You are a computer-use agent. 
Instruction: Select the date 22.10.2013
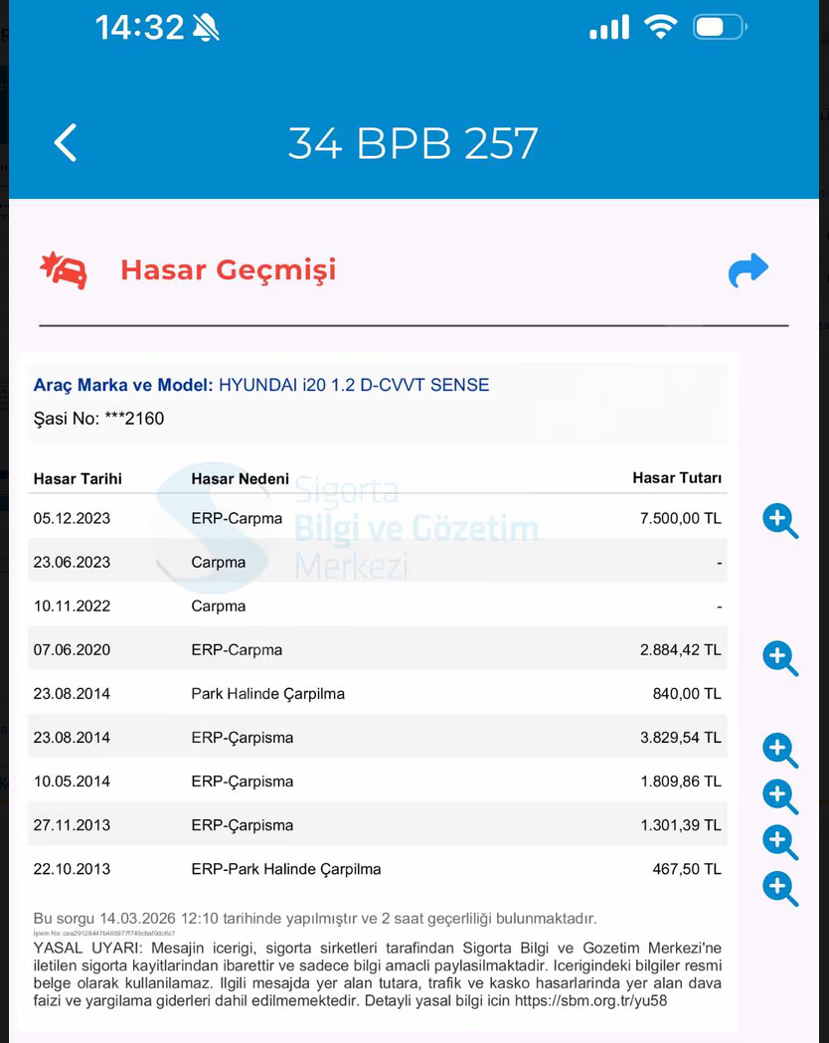pyautogui.click(x=72, y=869)
